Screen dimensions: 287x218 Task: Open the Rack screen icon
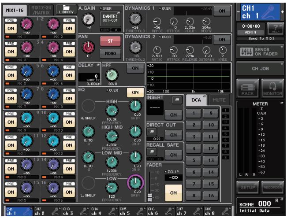pos(248,89)
